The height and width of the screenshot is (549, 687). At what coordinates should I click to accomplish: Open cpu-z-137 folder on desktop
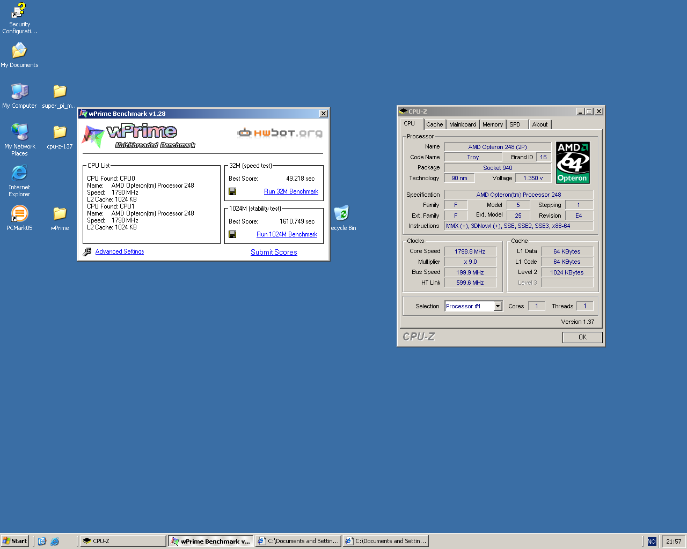(x=60, y=137)
